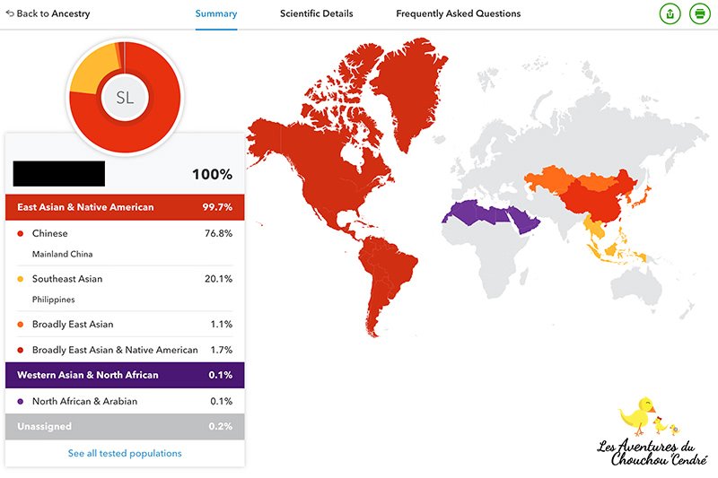The width and height of the screenshot is (718, 478).
Task: Click the green print icon
Action: [x=700, y=13]
